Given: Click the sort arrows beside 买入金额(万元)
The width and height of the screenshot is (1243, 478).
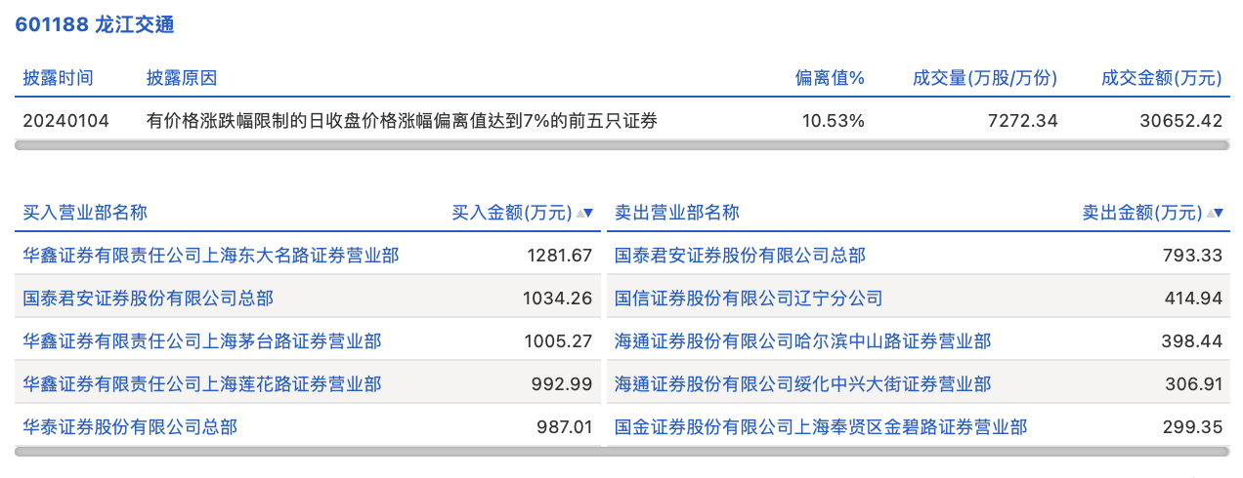Looking at the screenshot, I should pyautogui.click(x=584, y=213).
